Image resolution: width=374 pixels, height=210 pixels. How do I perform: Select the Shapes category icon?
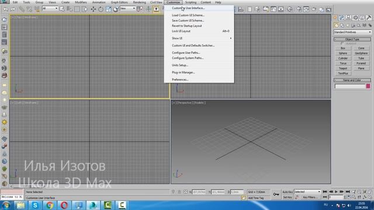pyautogui.click(x=342, y=25)
